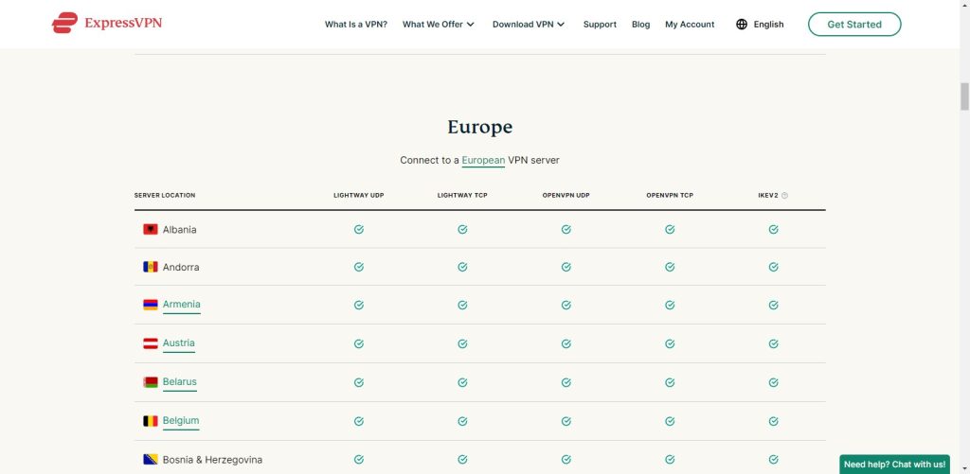Open the Support page

tap(600, 25)
